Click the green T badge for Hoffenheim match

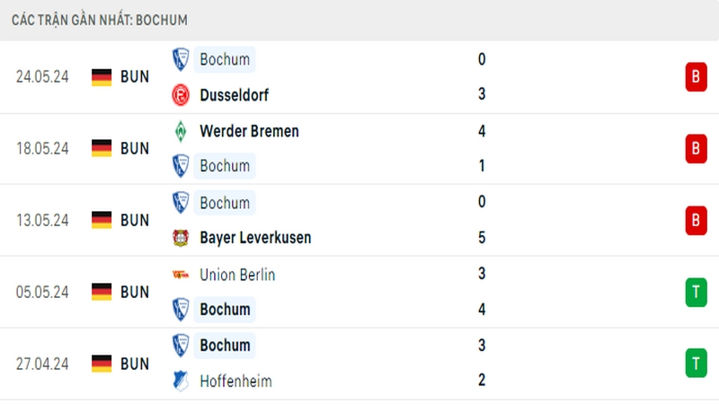[x=696, y=364]
